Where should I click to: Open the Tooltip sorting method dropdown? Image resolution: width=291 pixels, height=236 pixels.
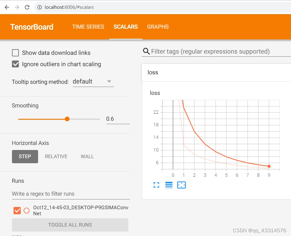pos(93,82)
